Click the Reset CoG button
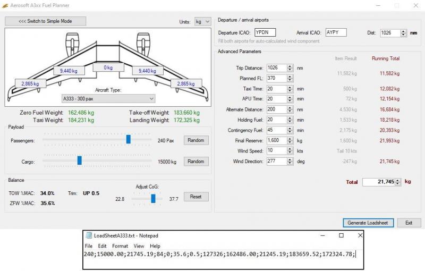Screen dimensions: 425x271 (x=196, y=197)
